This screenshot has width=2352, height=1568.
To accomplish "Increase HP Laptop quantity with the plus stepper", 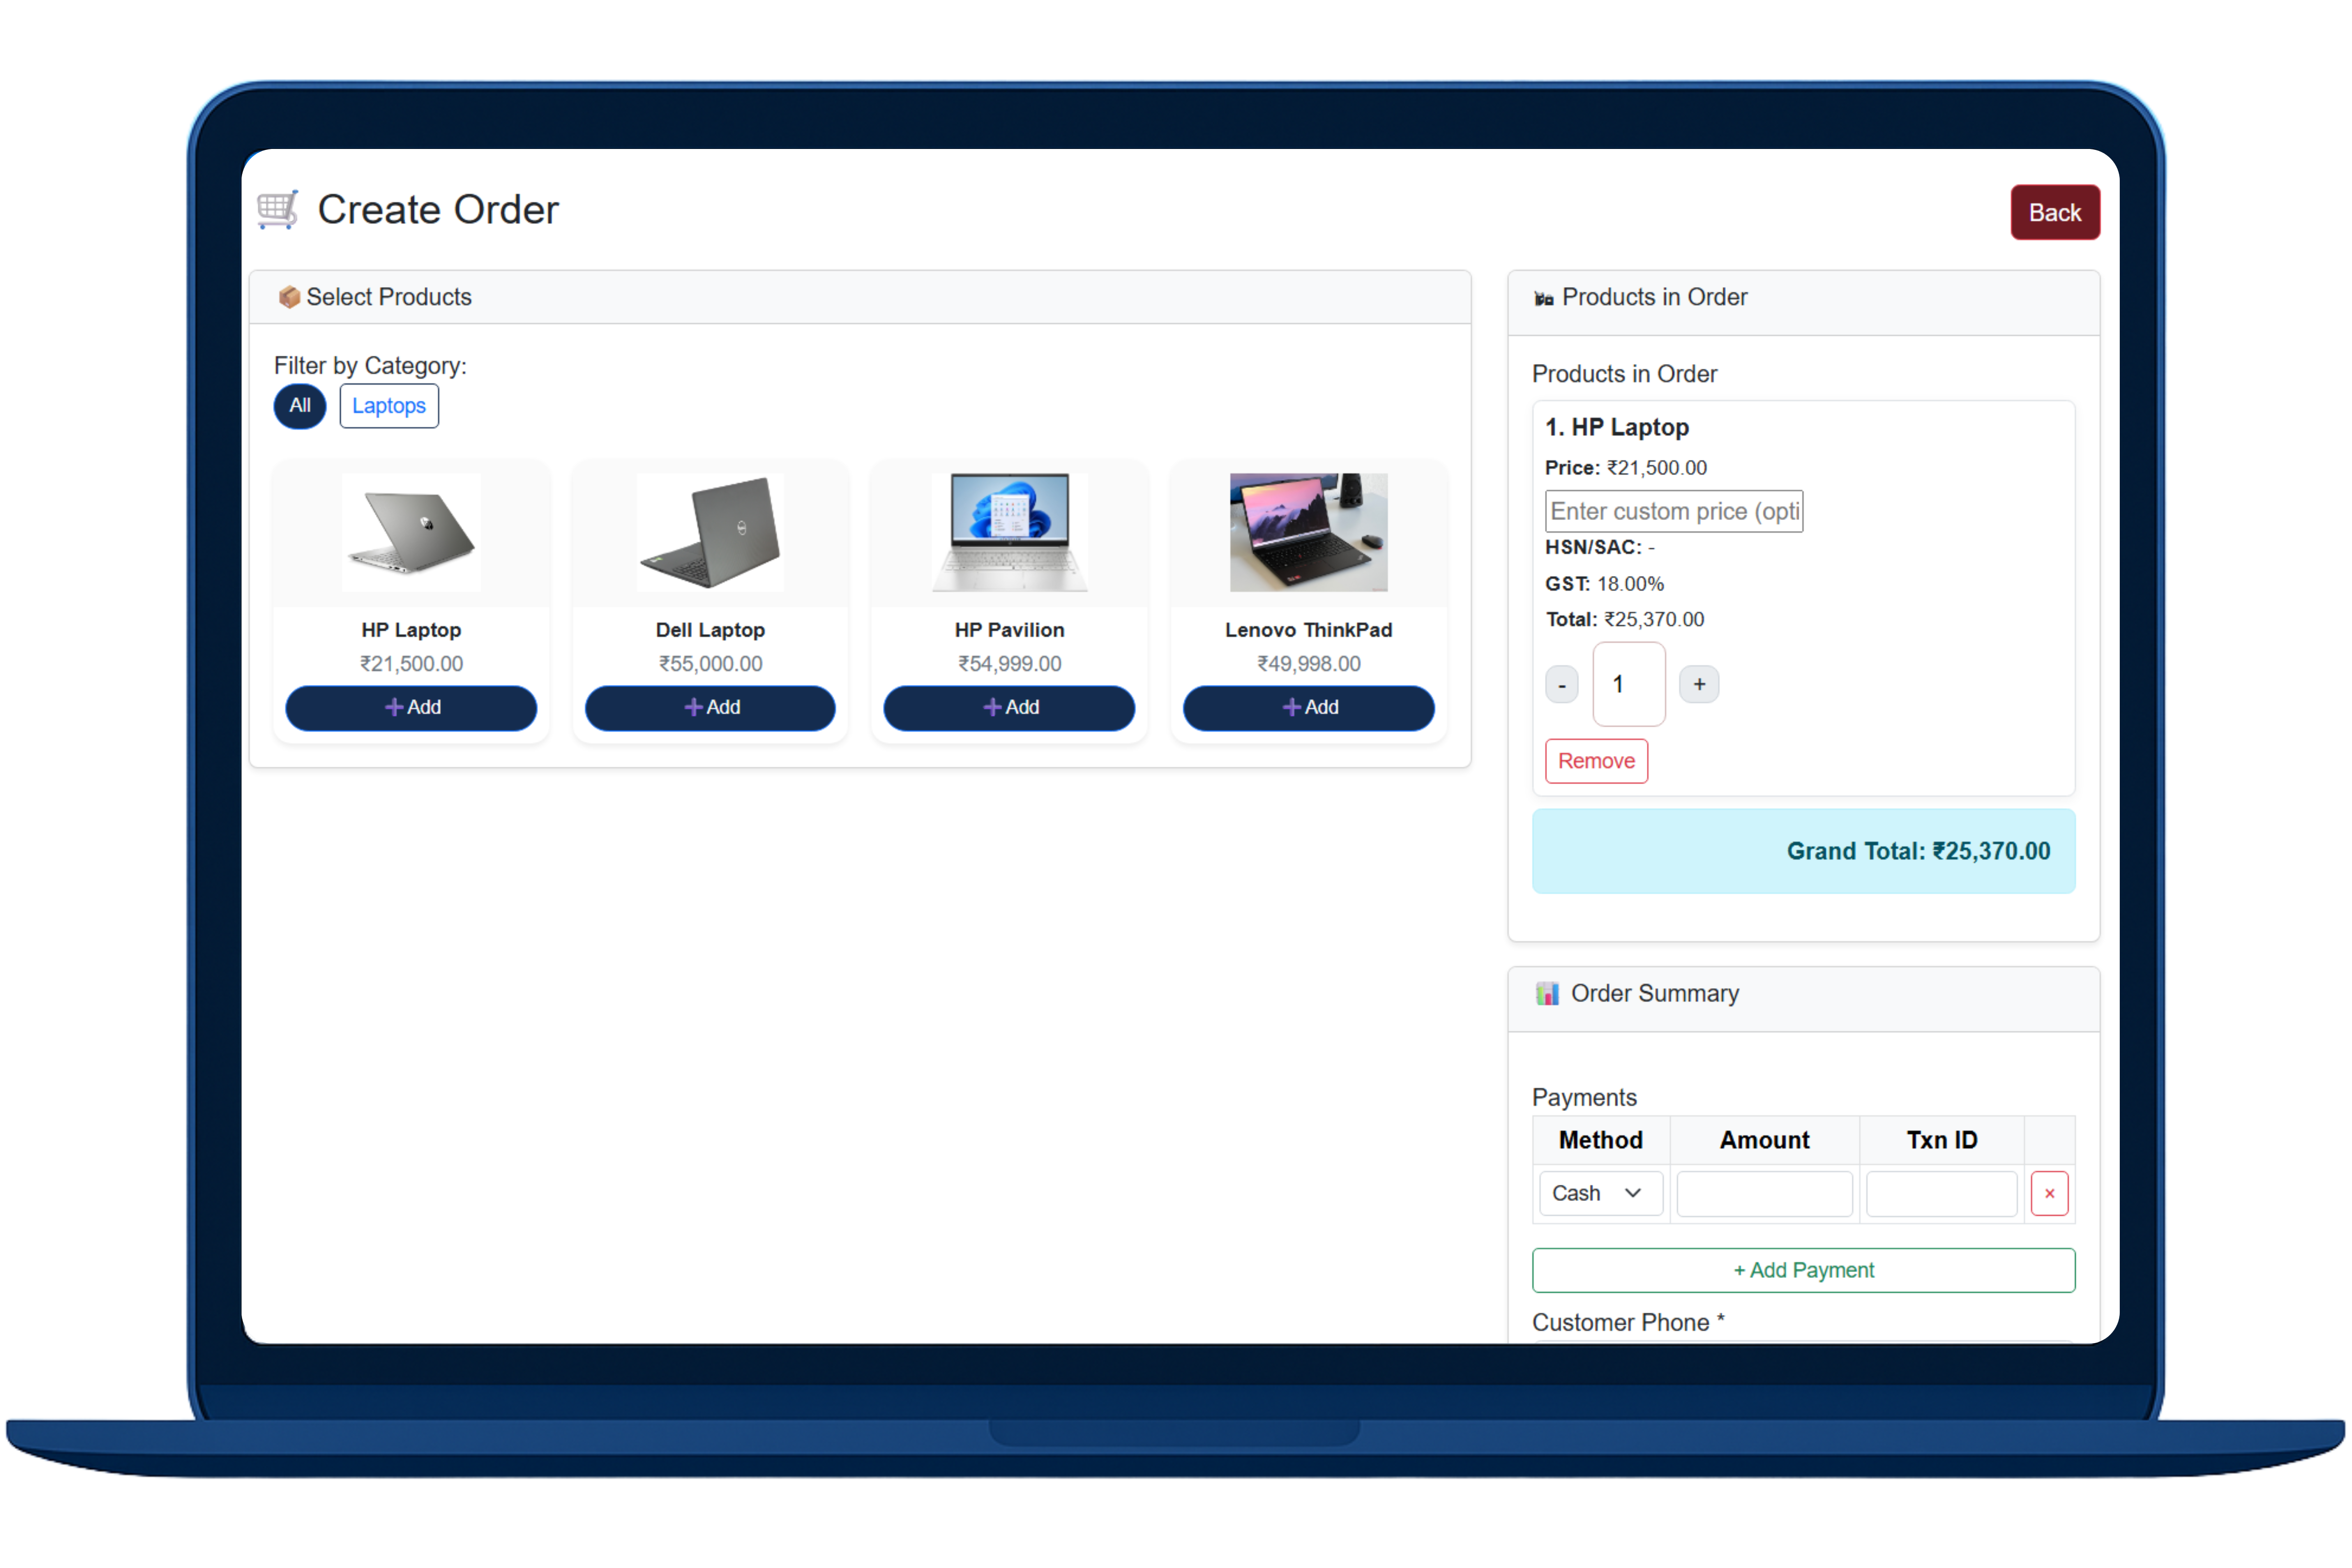I will [x=1699, y=684].
